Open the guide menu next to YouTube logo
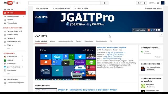Viewport: 168px width, 94px height. [18, 3]
